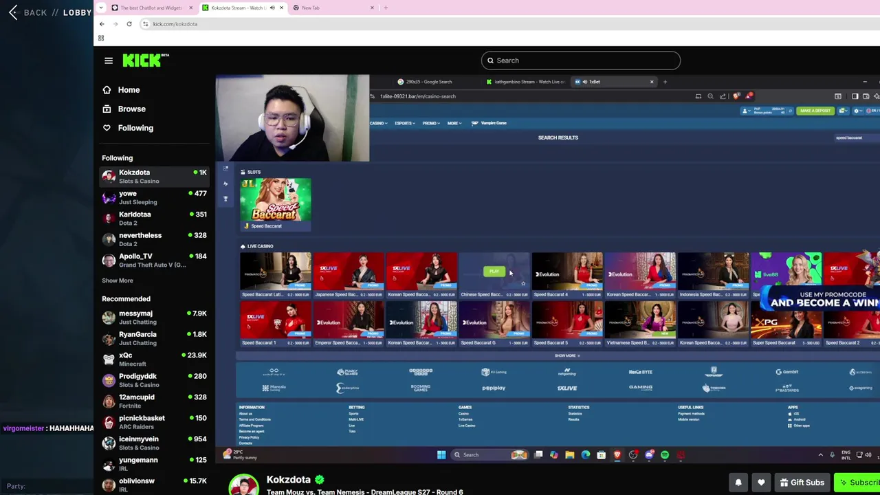Click the Kick search field

581,60
